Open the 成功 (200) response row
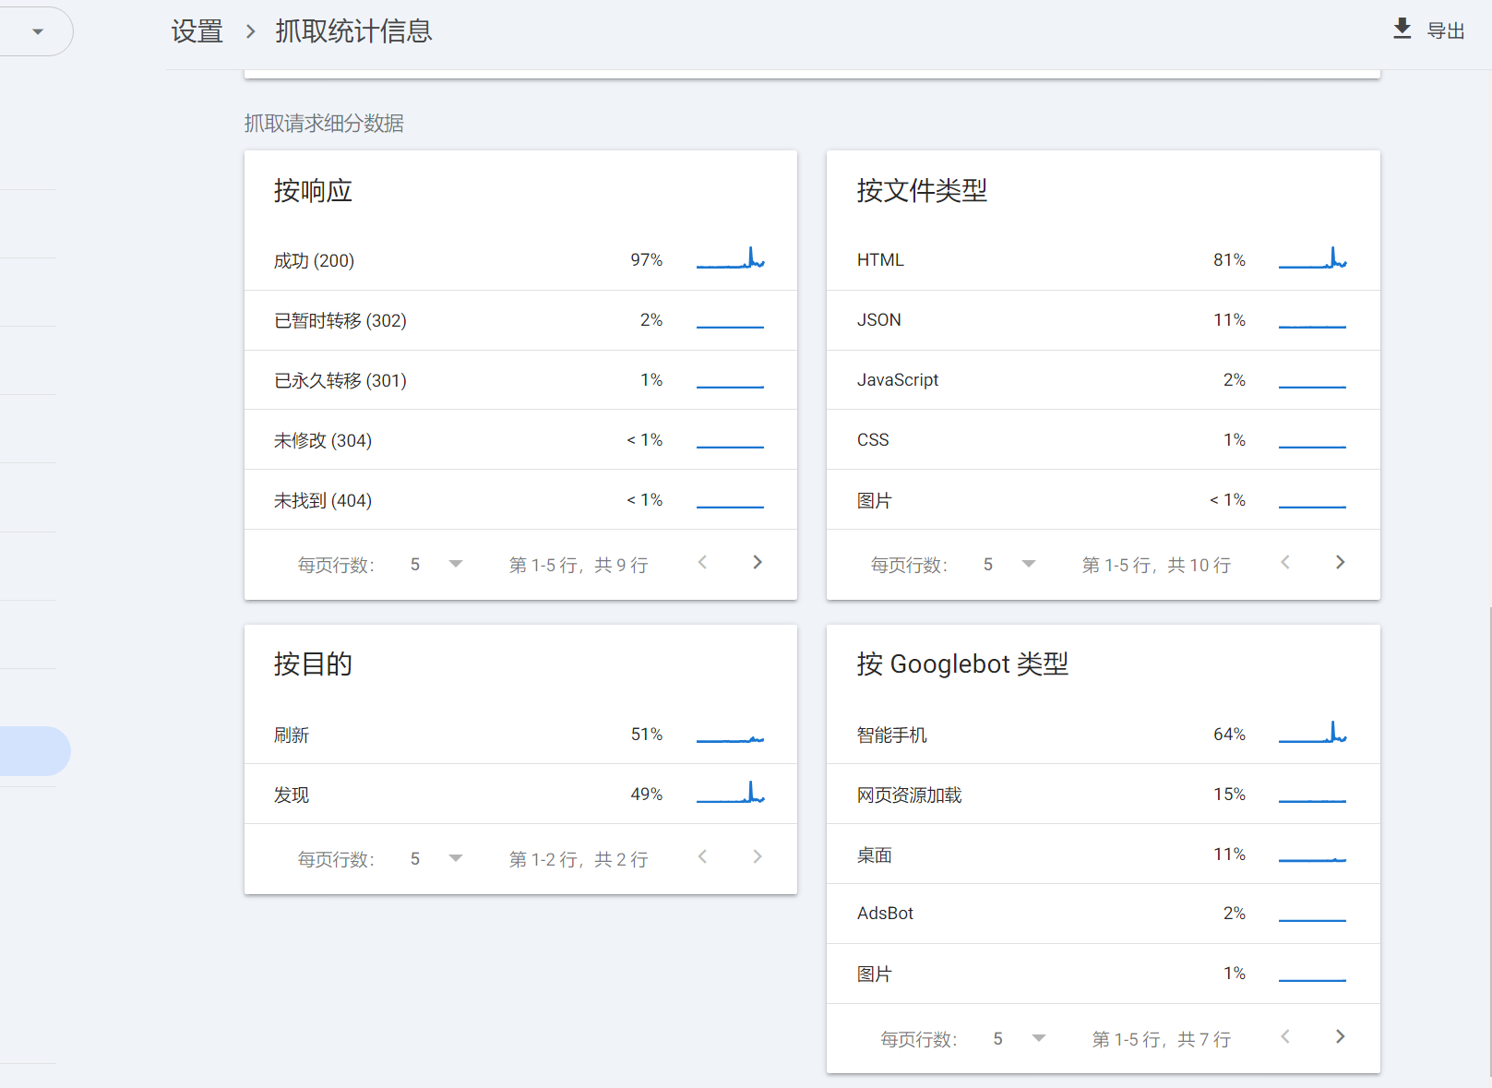The width and height of the screenshot is (1492, 1088). (520, 260)
